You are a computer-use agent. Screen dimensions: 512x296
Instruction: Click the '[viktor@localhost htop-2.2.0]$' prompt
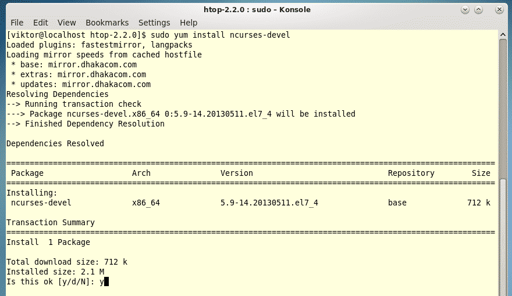tap(76, 35)
